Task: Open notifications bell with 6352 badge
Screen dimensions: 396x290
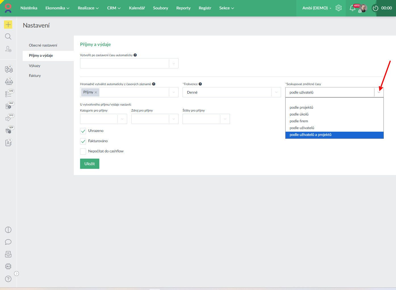Action: (x=353, y=8)
